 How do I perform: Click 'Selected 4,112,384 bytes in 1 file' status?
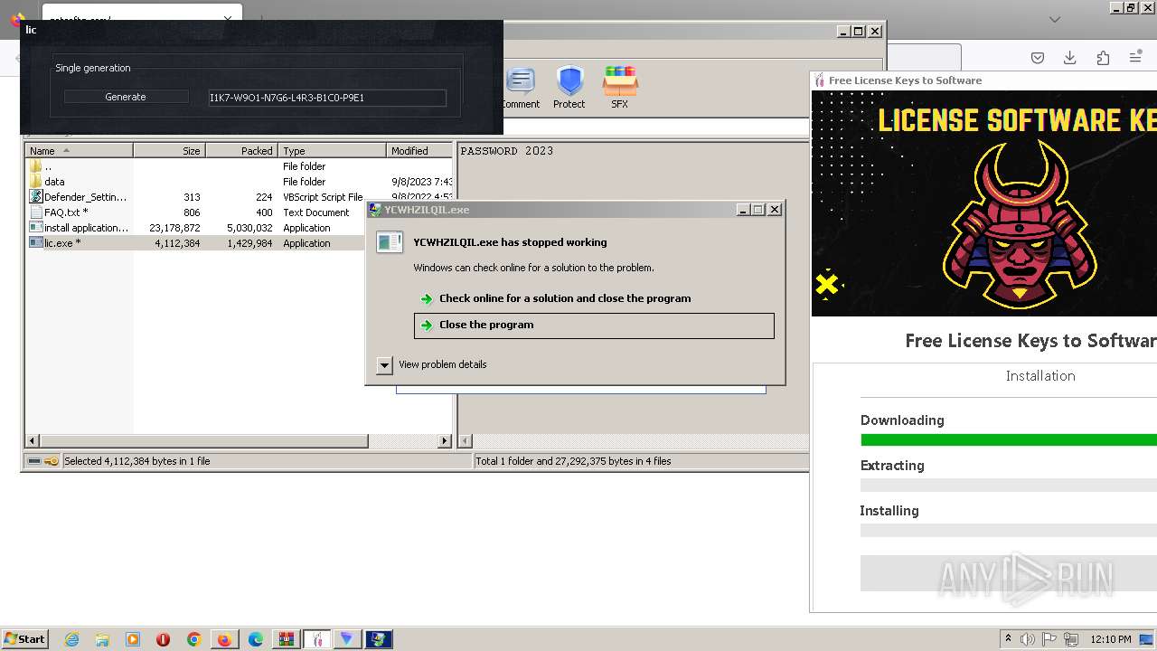click(136, 461)
